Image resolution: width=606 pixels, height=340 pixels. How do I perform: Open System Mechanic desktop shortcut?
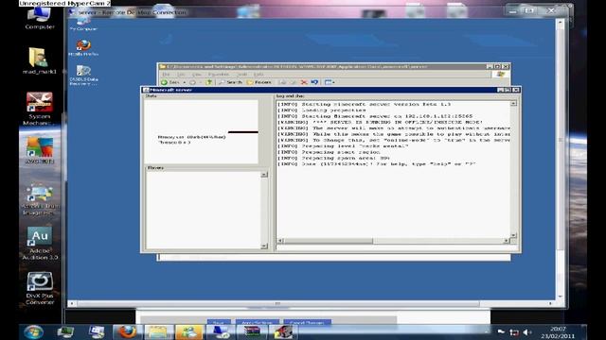pyautogui.click(x=39, y=110)
